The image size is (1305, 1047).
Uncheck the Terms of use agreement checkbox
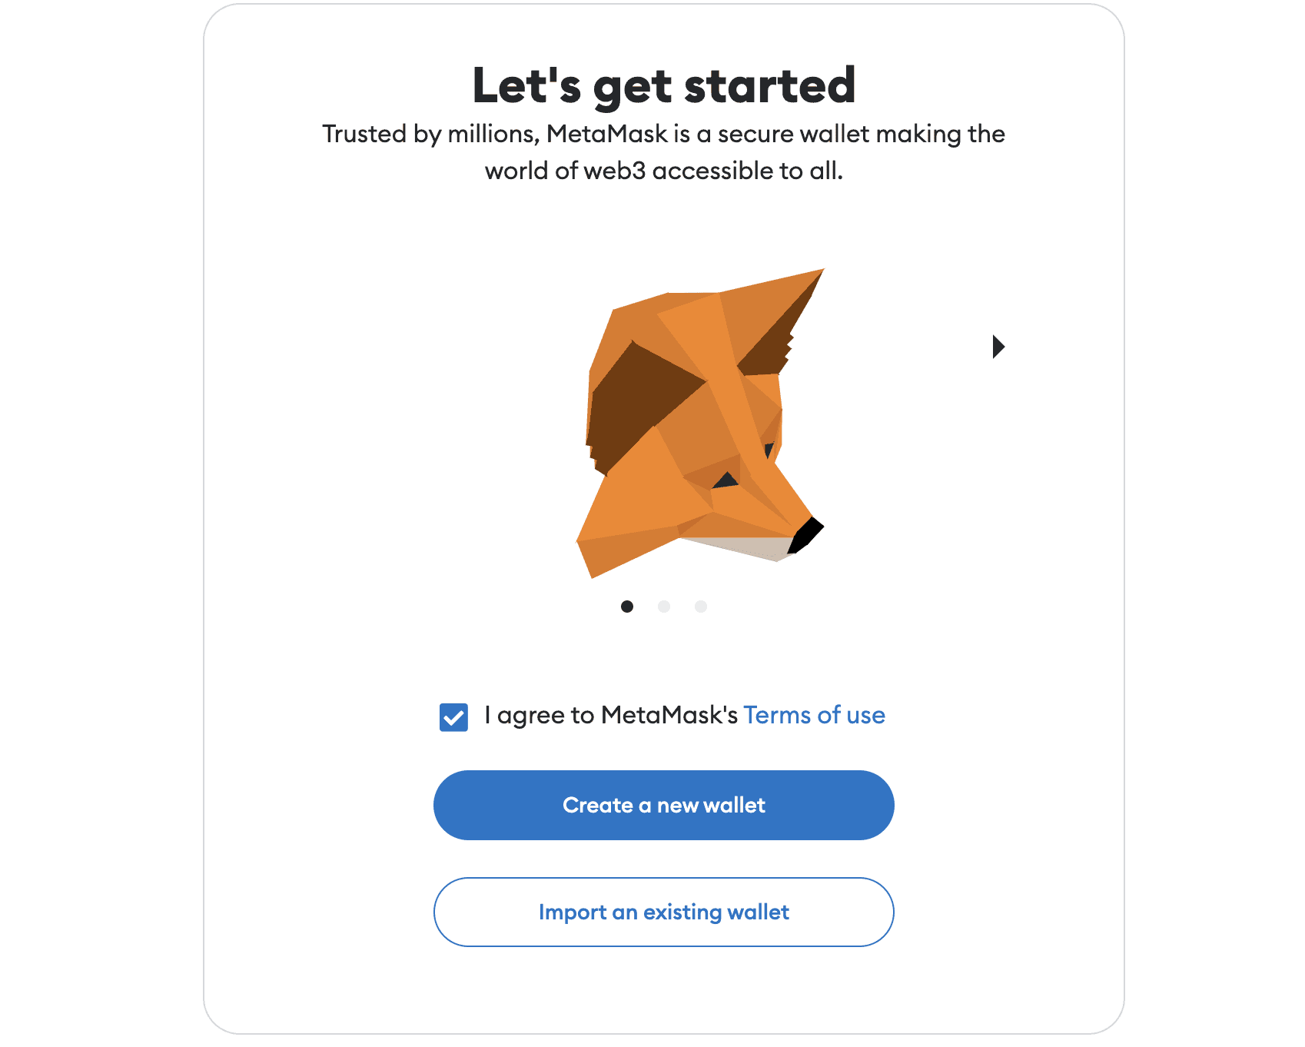[x=453, y=717]
